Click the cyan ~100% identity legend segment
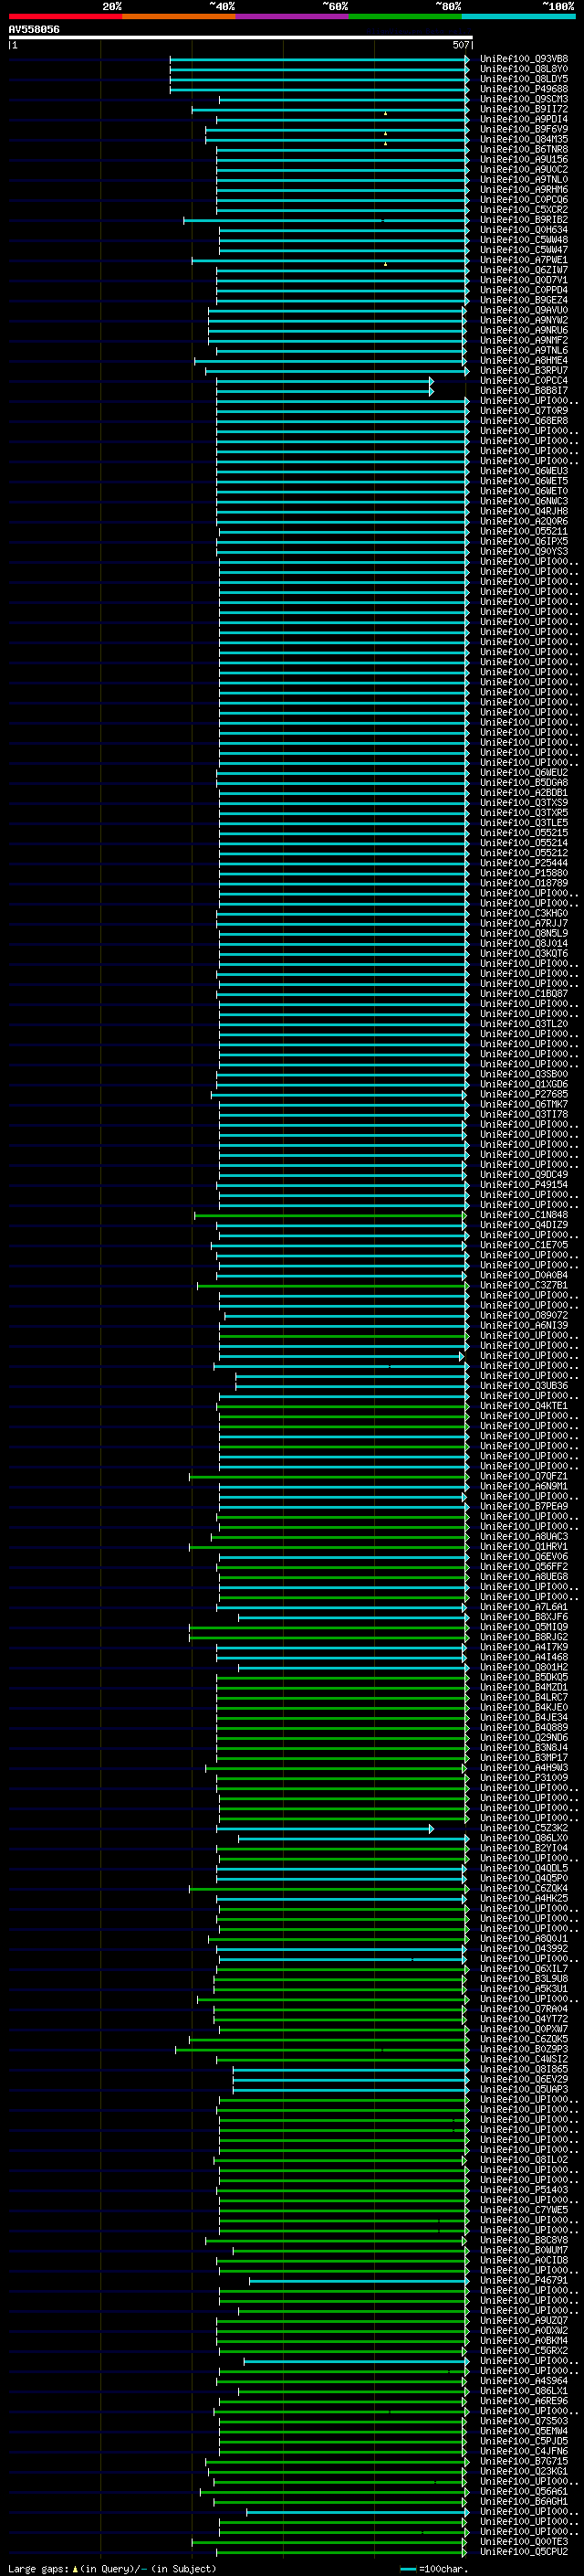The image size is (584, 2576). (x=518, y=16)
